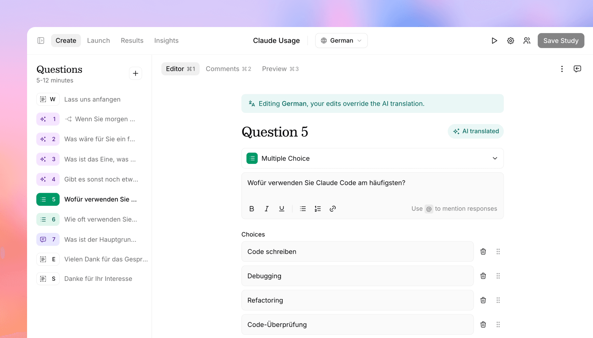Select the Editor tab
Screen dimensions: 593x338
(x=180, y=69)
